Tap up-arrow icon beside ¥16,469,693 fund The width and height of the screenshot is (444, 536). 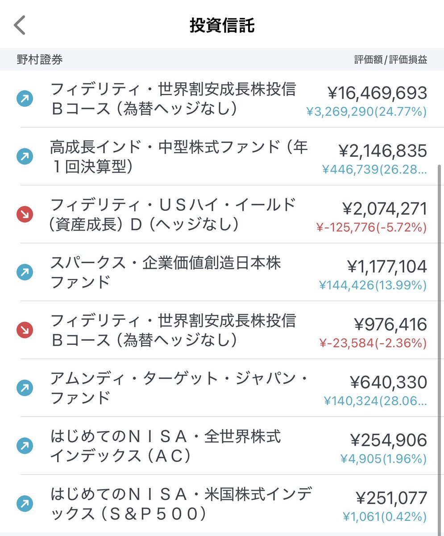[x=25, y=99]
